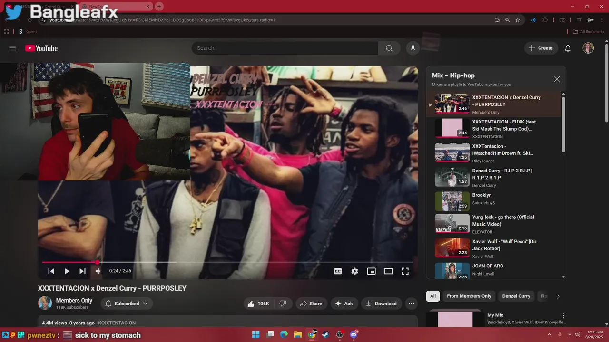The height and width of the screenshot is (342, 609).
Task: Open the Chrome three-dot menu
Action: pyautogui.click(x=602, y=20)
